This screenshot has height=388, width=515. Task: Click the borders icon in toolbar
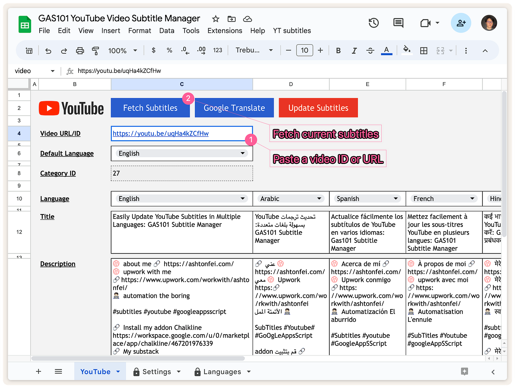pyautogui.click(x=423, y=51)
